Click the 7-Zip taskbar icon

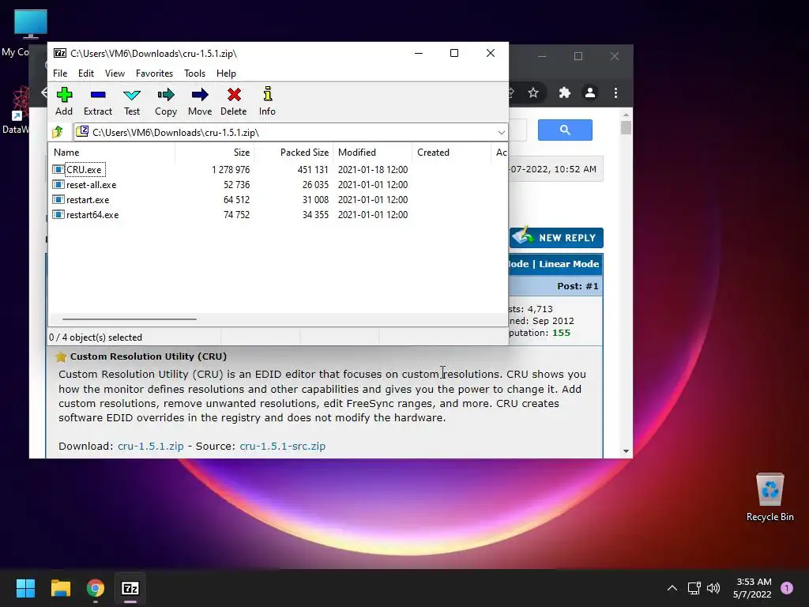point(130,588)
